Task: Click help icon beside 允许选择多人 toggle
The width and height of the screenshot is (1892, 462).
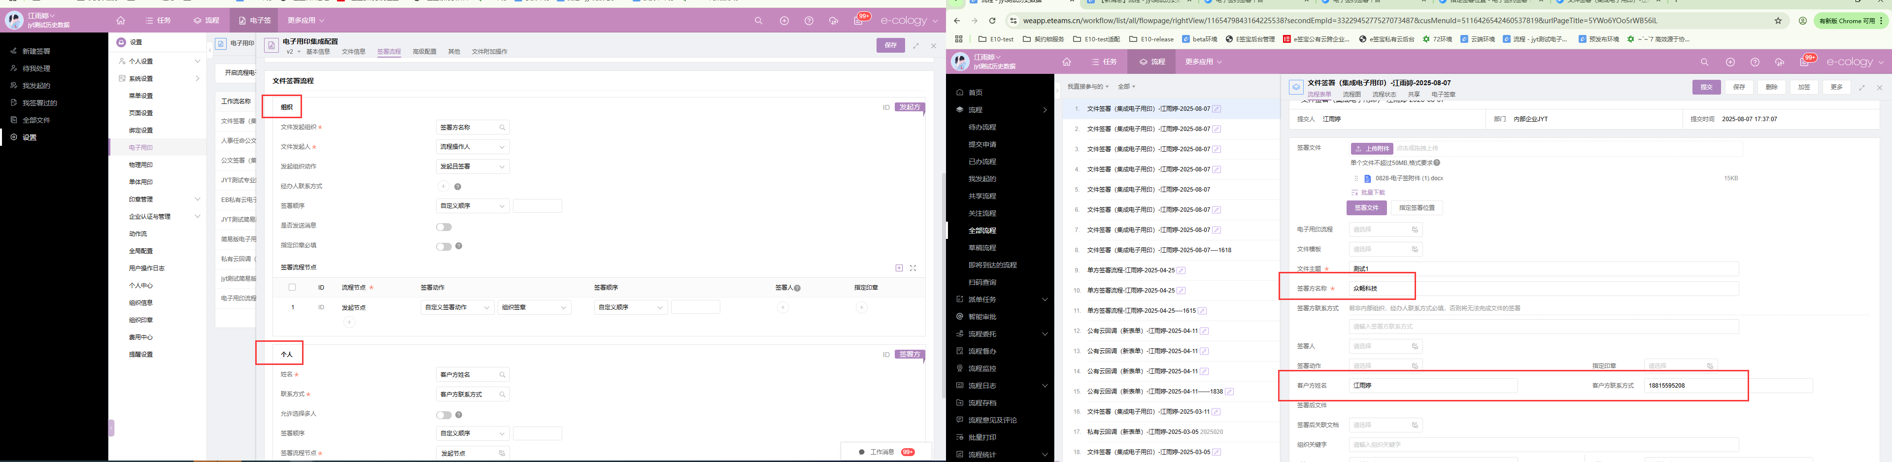Action: pos(459,415)
